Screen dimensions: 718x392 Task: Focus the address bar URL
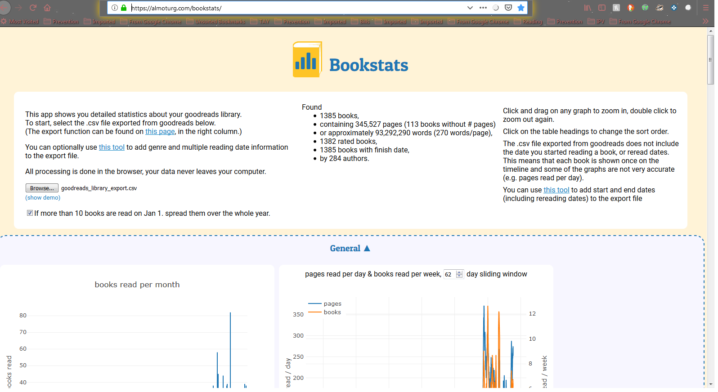(297, 8)
